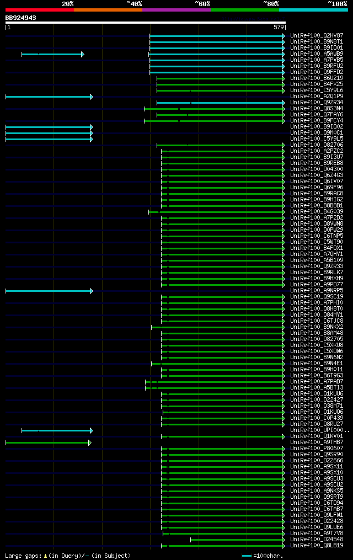Select the UniRef100_Q9M0C1 label
353x560 pixels.
click(x=317, y=133)
